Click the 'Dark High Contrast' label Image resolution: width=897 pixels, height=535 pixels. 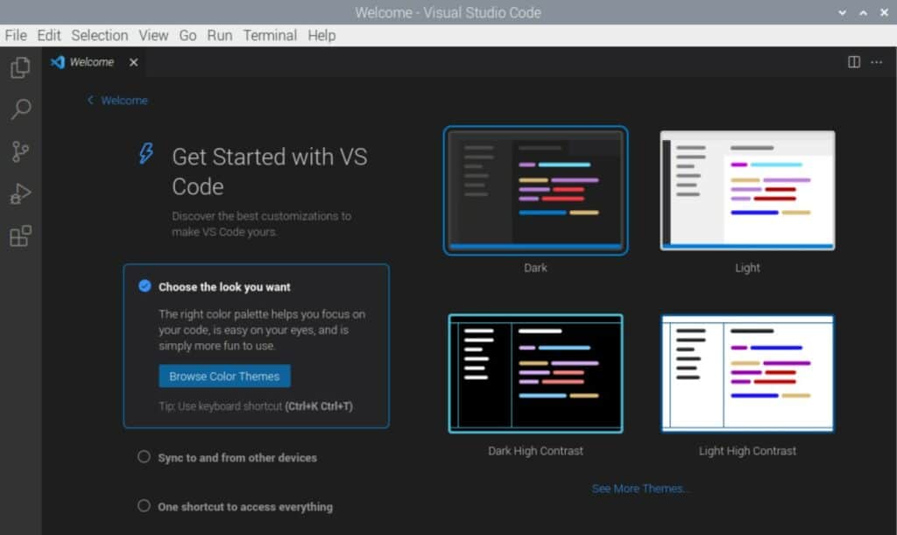click(x=535, y=451)
